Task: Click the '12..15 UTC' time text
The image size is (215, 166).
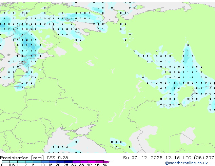Action: (x=178, y=158)
